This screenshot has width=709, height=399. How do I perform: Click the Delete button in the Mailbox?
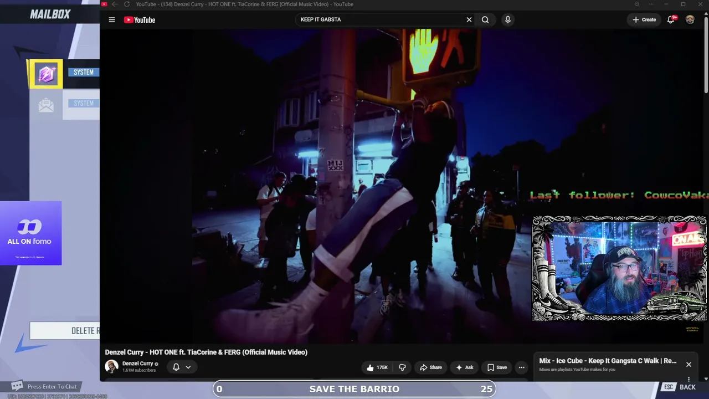(65, 331)
